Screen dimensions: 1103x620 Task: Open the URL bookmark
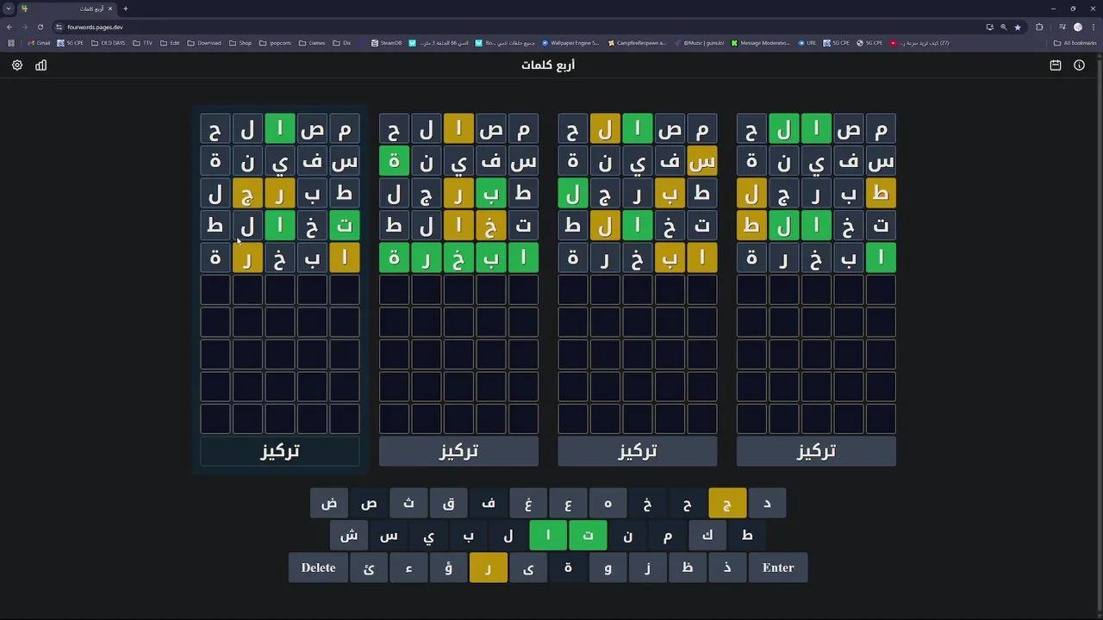(x=807, y=43)
